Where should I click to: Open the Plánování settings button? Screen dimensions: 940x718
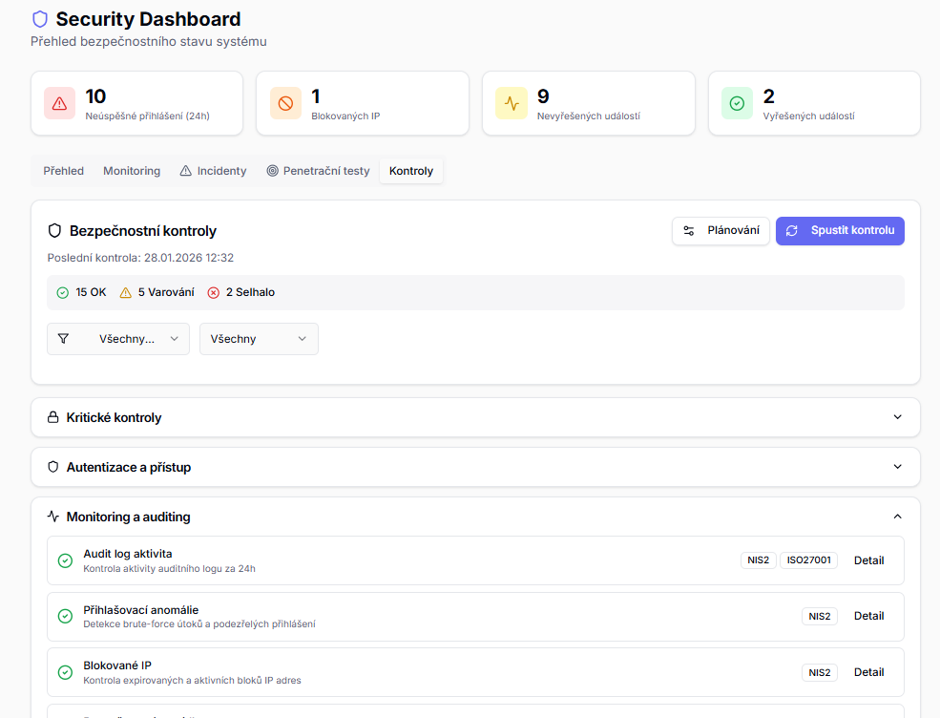click(x=721, y=231)
